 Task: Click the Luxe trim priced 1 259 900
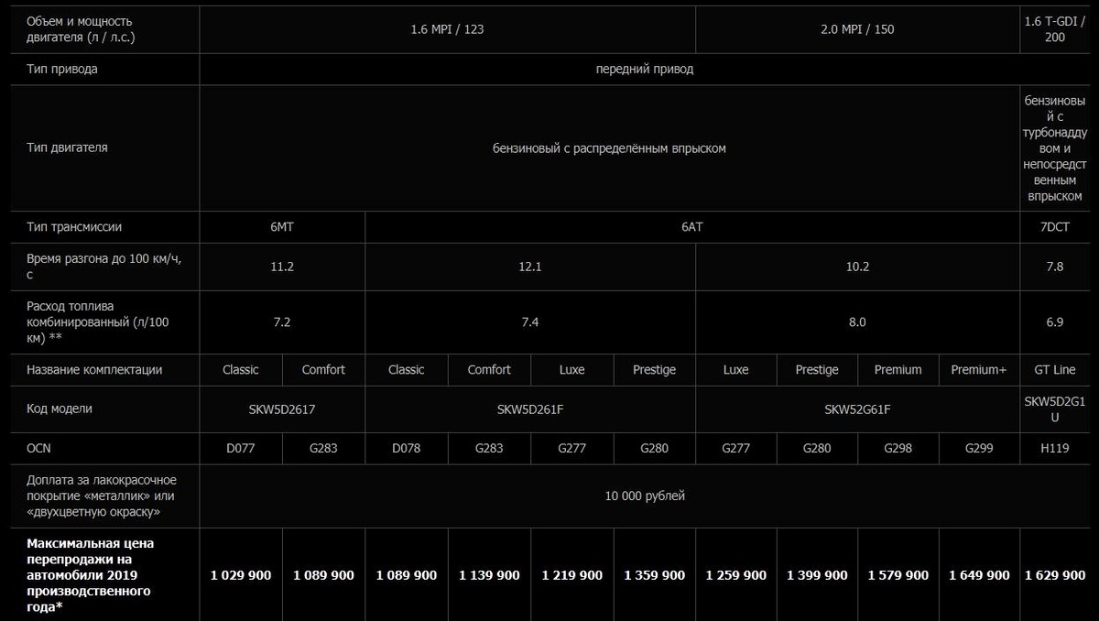[x=735, y=370]
